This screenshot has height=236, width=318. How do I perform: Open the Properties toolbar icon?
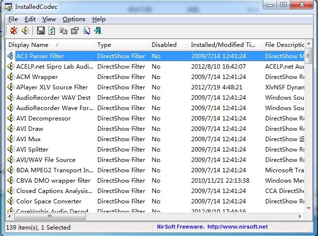click(x=75, y=31)
